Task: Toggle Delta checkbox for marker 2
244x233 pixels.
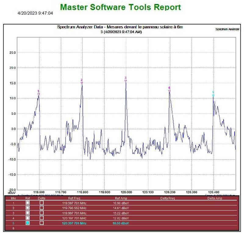Action: [x=41, y=208]
